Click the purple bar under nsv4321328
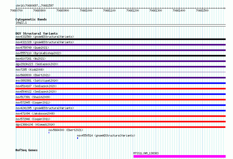The width and height of the screenshot is (233, 159). [120, 45]
